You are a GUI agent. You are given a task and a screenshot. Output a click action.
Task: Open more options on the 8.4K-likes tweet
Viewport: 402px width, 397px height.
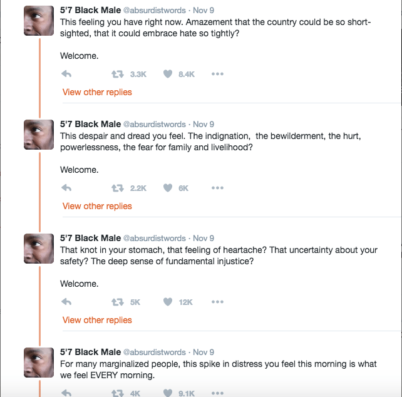217,74
